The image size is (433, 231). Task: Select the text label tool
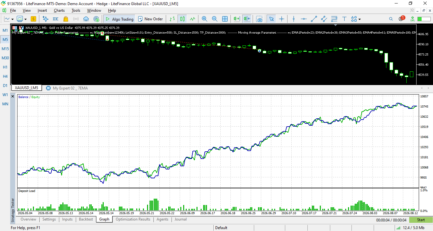point(344,19)
